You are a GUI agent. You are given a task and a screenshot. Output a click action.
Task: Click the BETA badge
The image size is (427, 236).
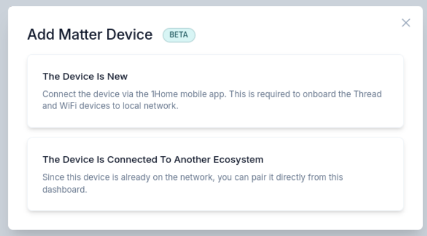179,35
